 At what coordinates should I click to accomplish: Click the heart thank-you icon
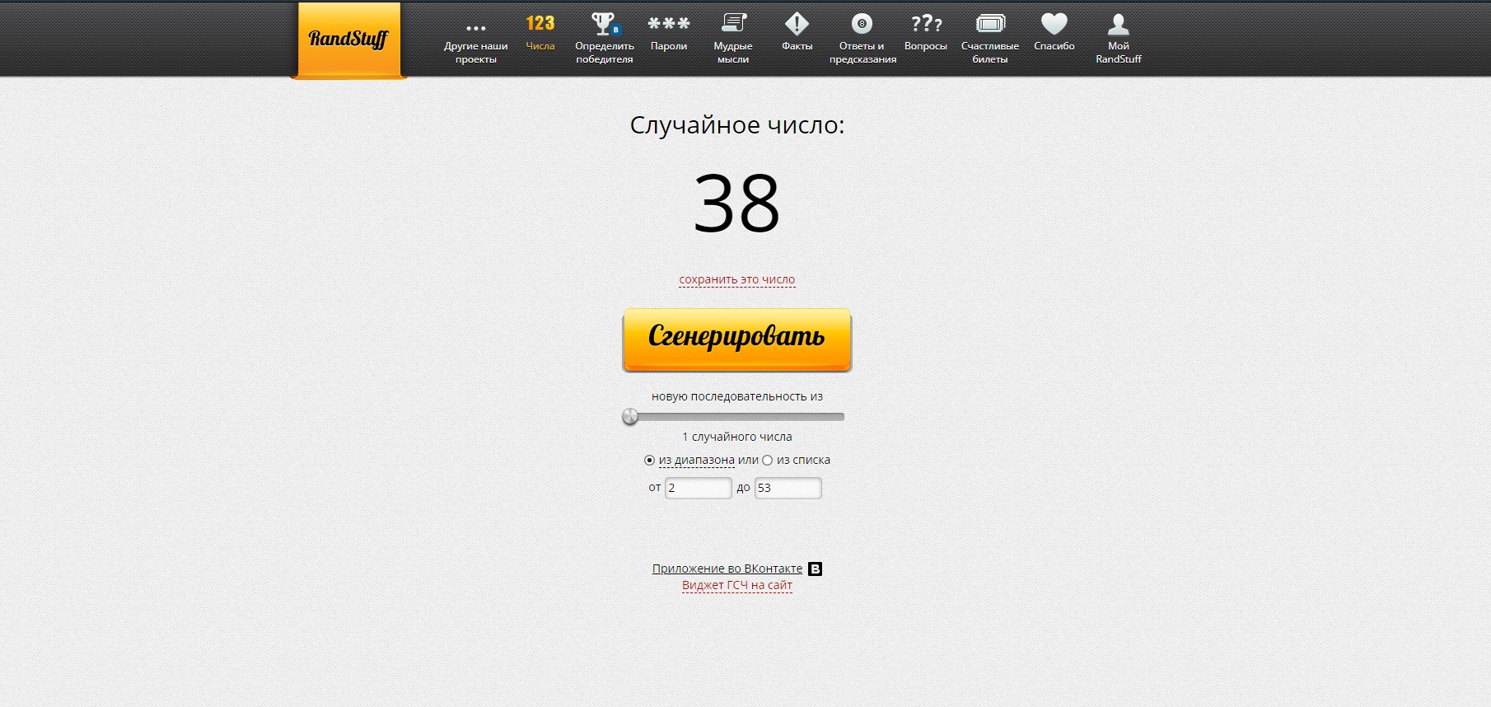[1054, 23]
